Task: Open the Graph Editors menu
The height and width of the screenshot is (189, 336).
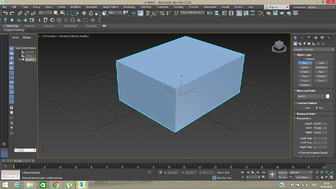Action: coord(110,7)
